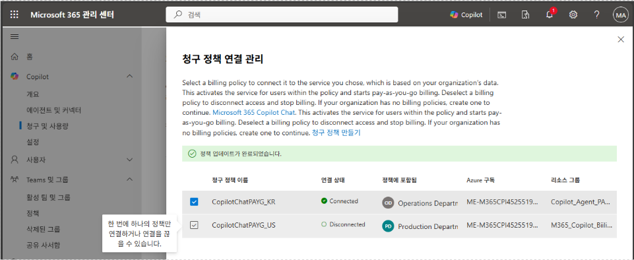The image size is (634, 260).
Task: Open the app launcher waffle icon
Action: (14, 15)
